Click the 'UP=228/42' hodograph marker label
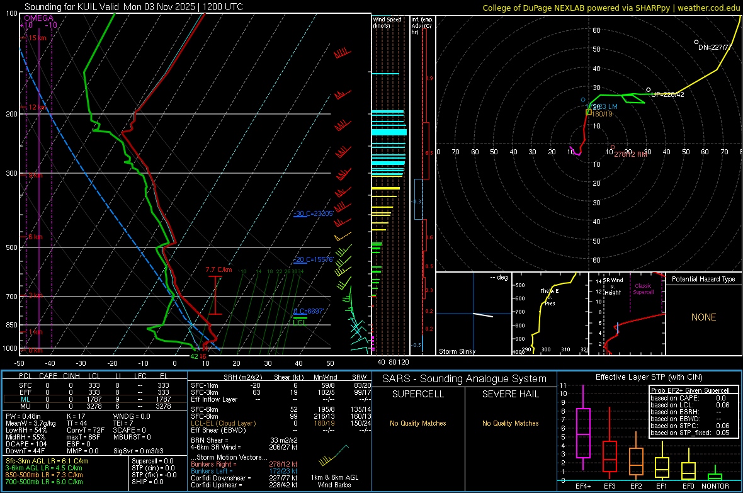 point(667,94)
